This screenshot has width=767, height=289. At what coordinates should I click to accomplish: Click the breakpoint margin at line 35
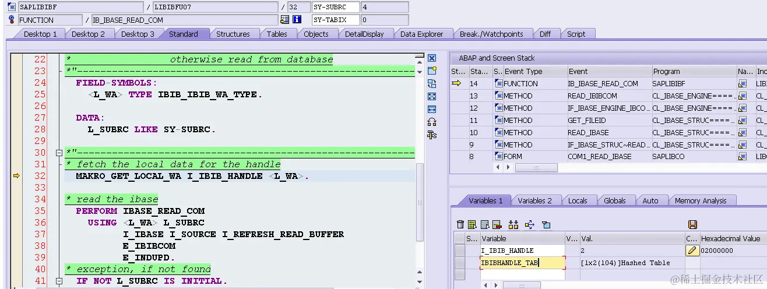point(16,211)
